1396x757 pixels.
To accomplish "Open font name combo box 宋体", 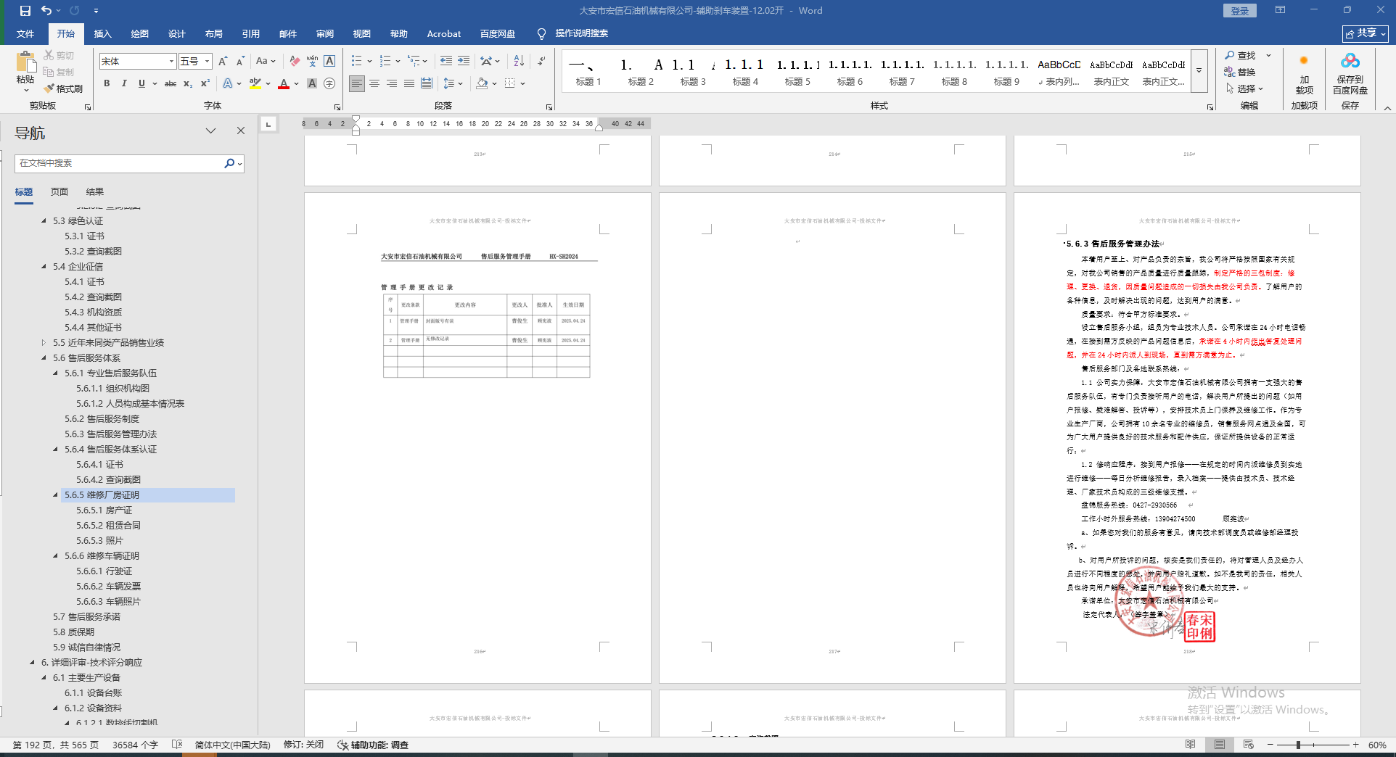I will [x=138, y=62].
